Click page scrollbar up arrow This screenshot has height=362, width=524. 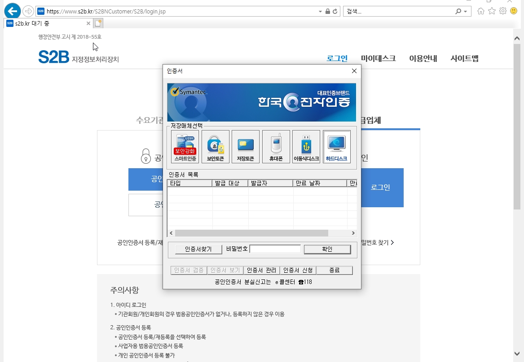click(517, 39)
